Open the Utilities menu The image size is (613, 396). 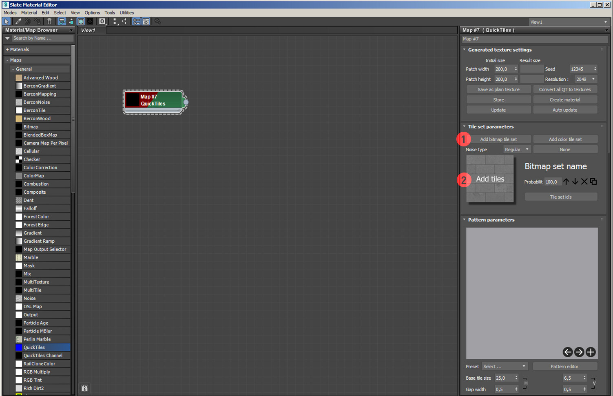[x=126, y=13]
